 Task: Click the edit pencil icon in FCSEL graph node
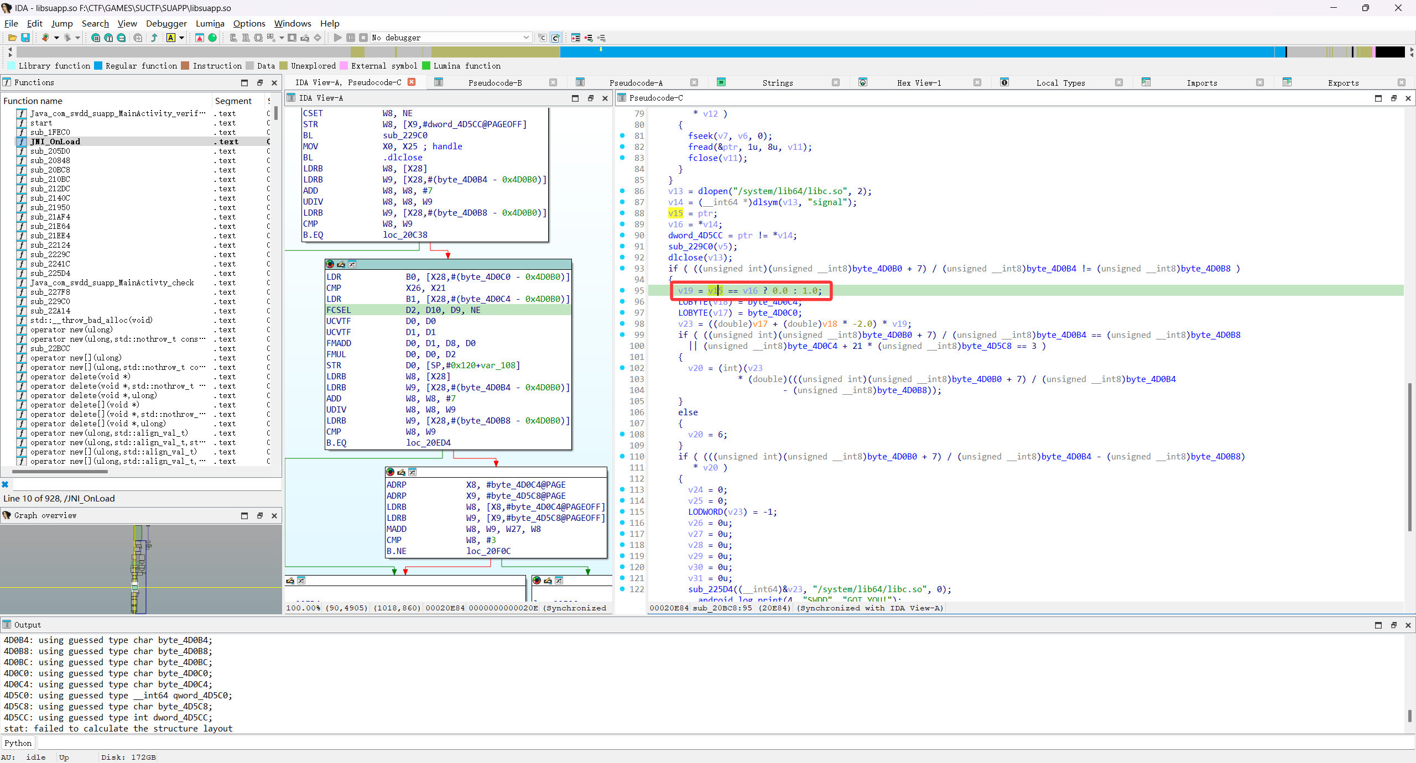point(341,264)
